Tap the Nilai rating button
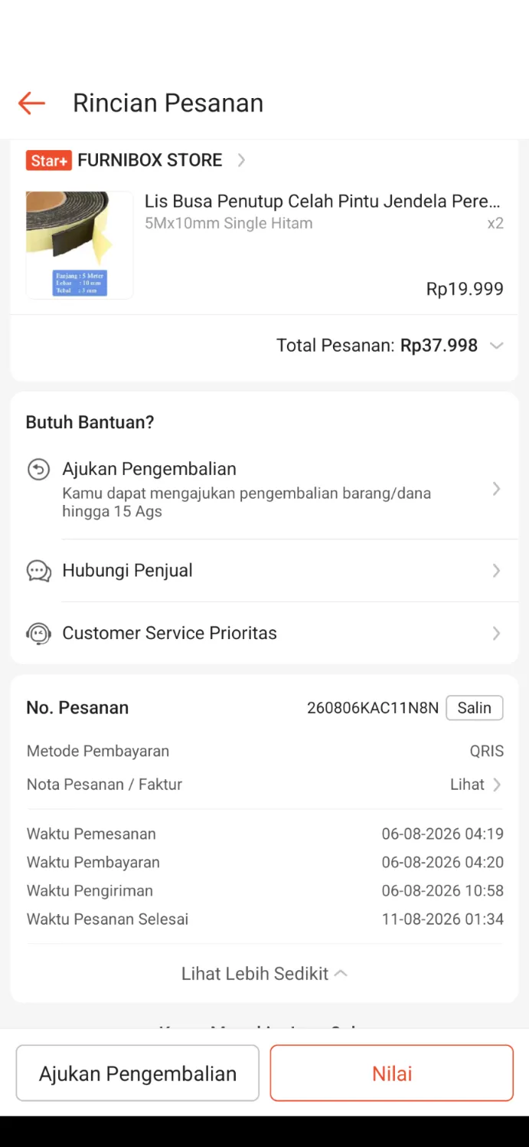Viewport: 529px width, 1147px height. (392, 1073)
